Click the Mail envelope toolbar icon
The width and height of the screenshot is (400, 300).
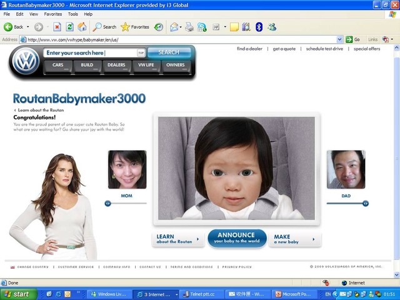[x=174, y=27]
